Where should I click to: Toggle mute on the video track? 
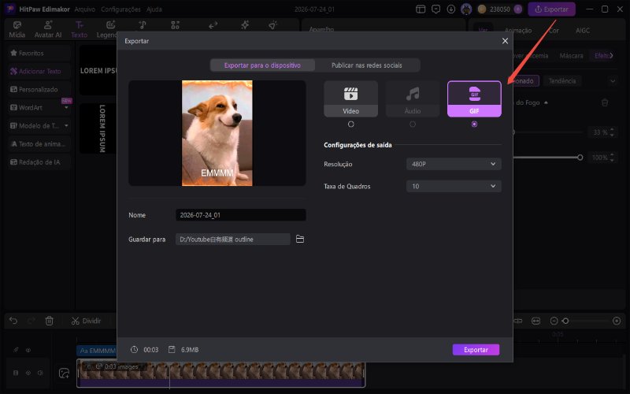tap(40, 373)
